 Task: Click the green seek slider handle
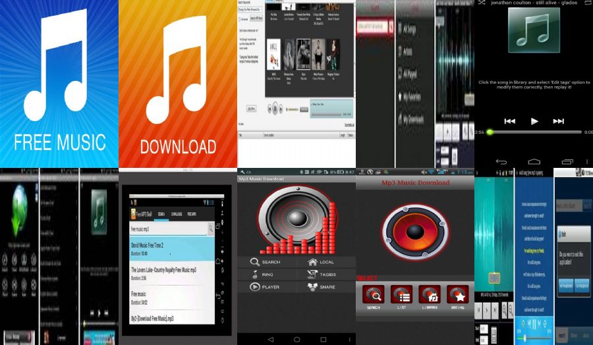click(489, 132)
